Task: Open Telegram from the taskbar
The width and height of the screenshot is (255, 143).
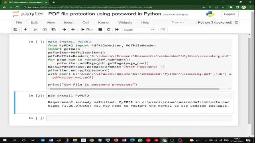Action: click(43, 140)
